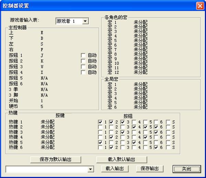Enable 自动 for 按钮 1
206x178 pixels.
(x=83, y=56)
